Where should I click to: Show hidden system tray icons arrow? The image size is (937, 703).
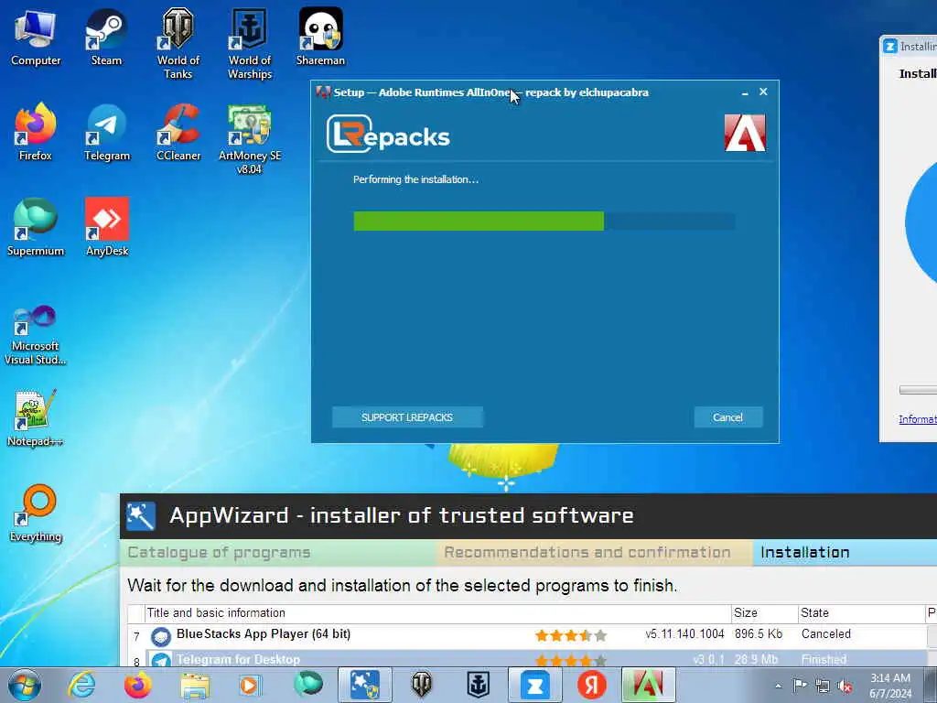pyautogui.click(x=778, y=687)
